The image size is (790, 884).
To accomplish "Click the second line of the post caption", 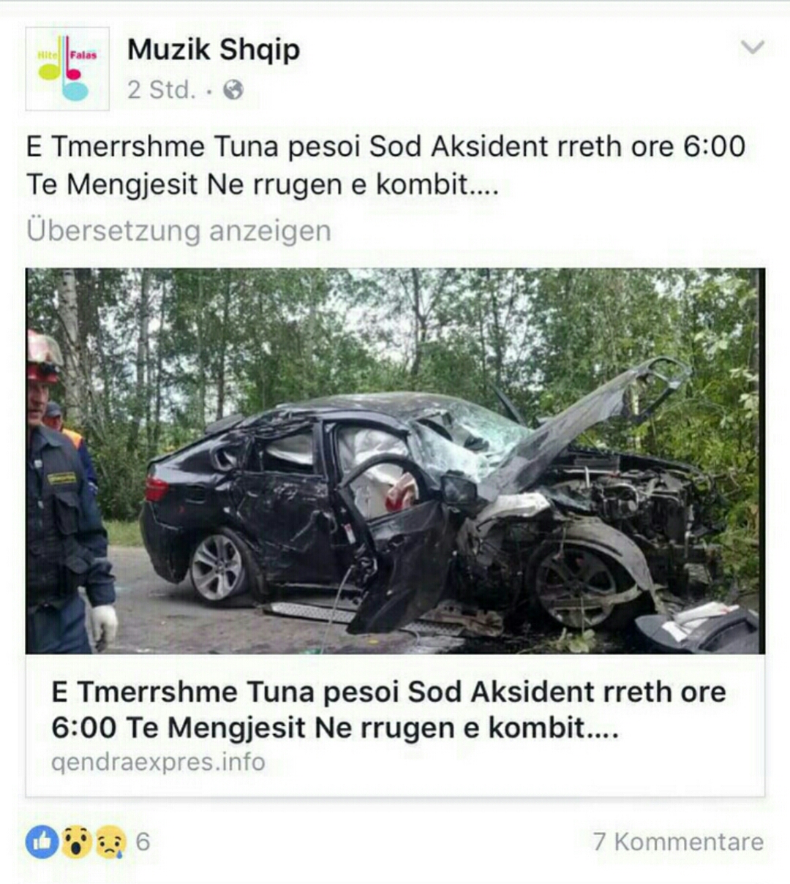I will click(x=263, y=184).
